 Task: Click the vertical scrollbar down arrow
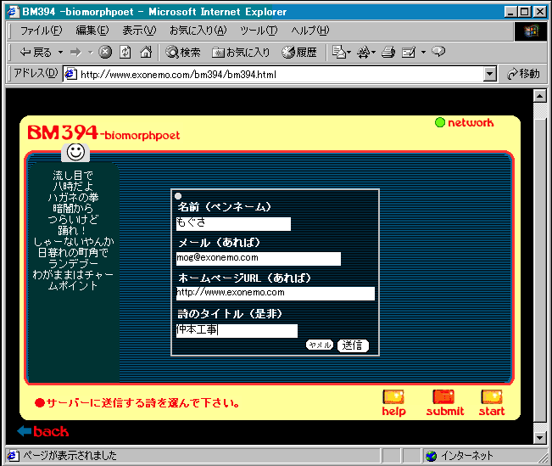coord(539,437)
